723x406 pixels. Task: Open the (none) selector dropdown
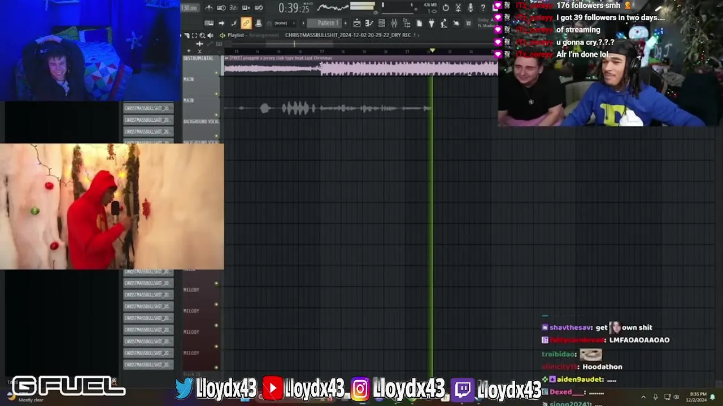coord(285,23)
